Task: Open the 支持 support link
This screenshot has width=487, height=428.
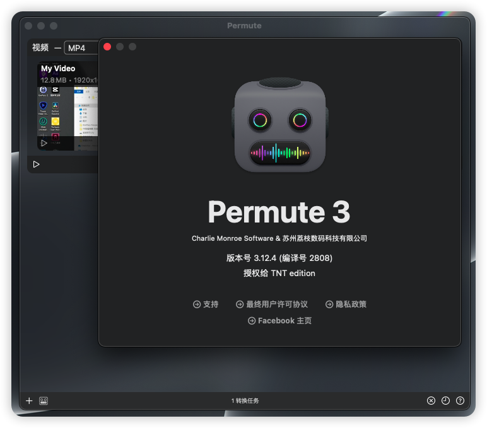Action: [x=206, y=304]
